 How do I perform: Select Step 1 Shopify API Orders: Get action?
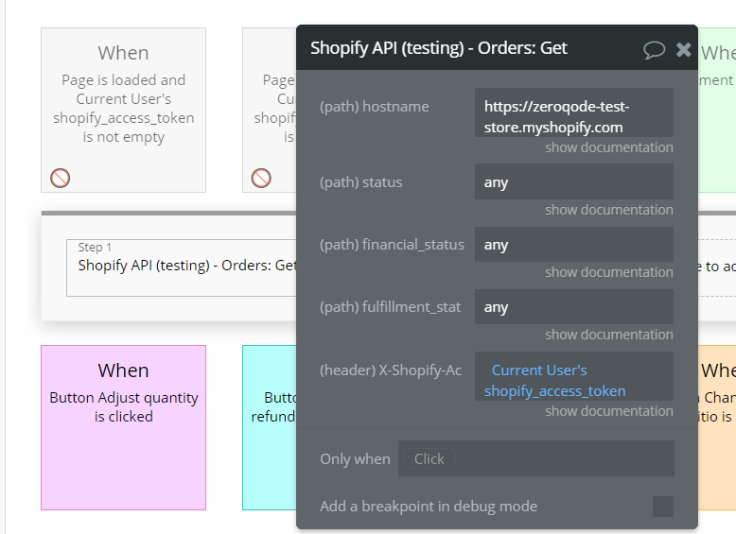coord(183,267)
